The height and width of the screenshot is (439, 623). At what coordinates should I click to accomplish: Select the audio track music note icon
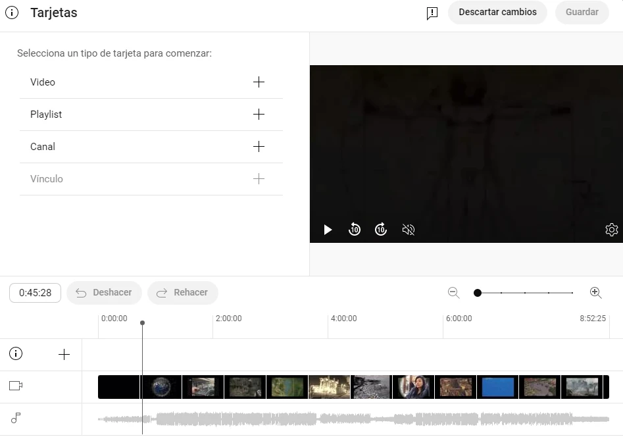[15, 419]
